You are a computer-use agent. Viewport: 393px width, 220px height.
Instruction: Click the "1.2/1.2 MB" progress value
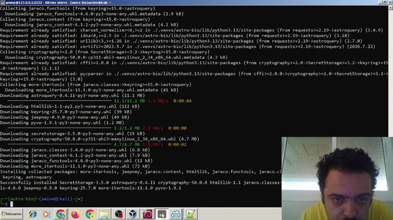(127, 128)
